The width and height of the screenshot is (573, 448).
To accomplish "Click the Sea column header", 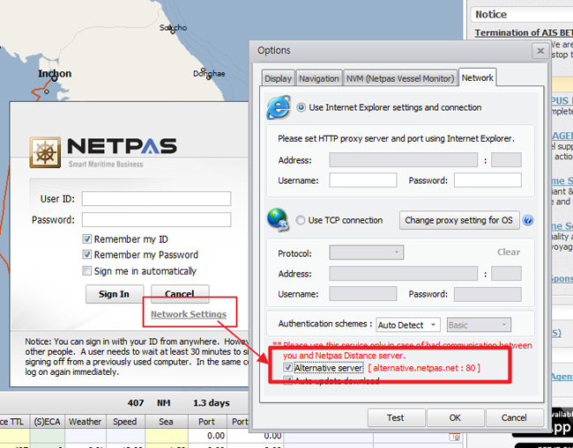I will pos(167,422).
